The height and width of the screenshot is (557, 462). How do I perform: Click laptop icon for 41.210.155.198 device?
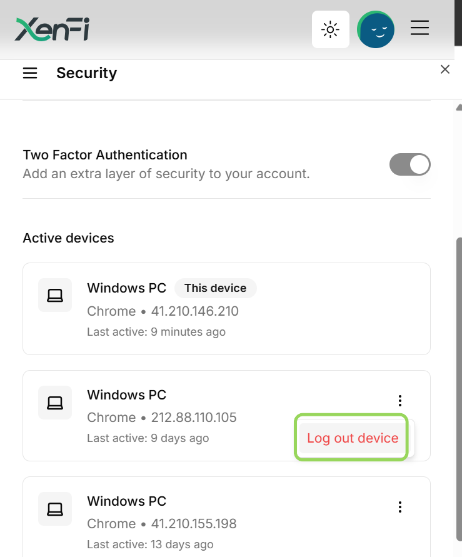coord(55,509)
